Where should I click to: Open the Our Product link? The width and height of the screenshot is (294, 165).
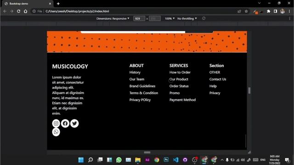point(179,79)
